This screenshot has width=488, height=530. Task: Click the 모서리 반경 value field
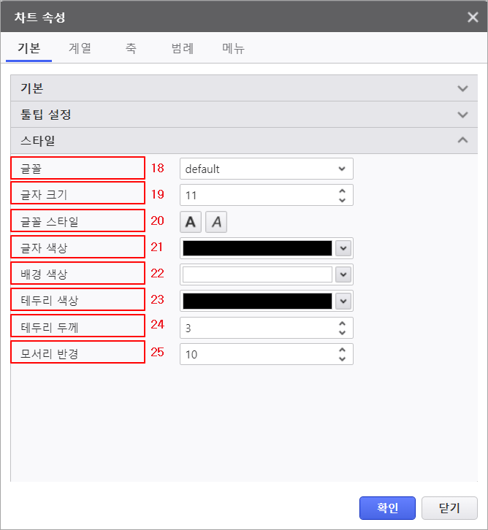[259, 355]
